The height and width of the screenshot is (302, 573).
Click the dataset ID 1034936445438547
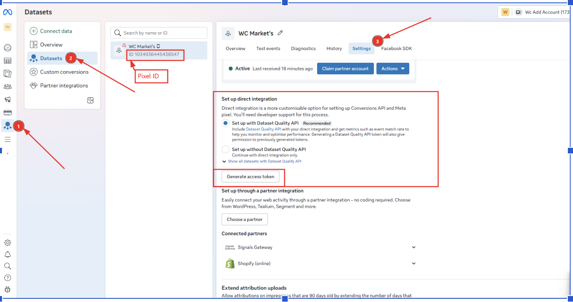[154, 54]
